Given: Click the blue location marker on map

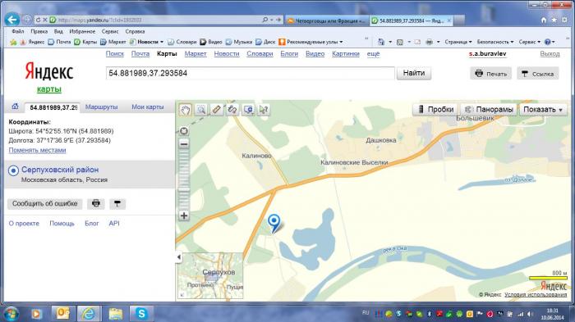Looking at the screenshot, I should [274, 223].
